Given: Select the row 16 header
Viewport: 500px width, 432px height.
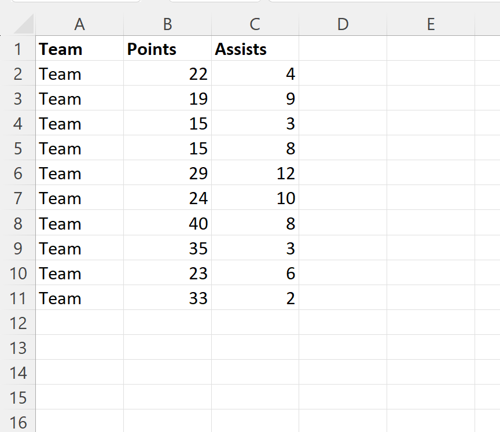Looking at the screenshot, I should tap(18, 422).
